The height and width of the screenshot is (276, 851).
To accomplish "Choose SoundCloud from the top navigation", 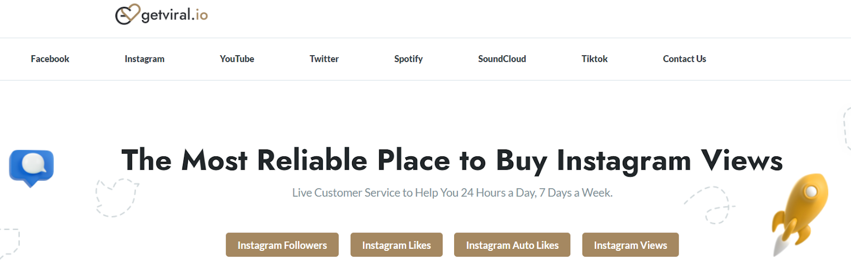I will pyautogui.click(x=502, y=59).
